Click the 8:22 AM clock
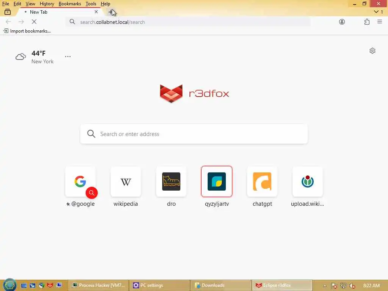Viewport: 388px width, 291px height. [371, 286]
